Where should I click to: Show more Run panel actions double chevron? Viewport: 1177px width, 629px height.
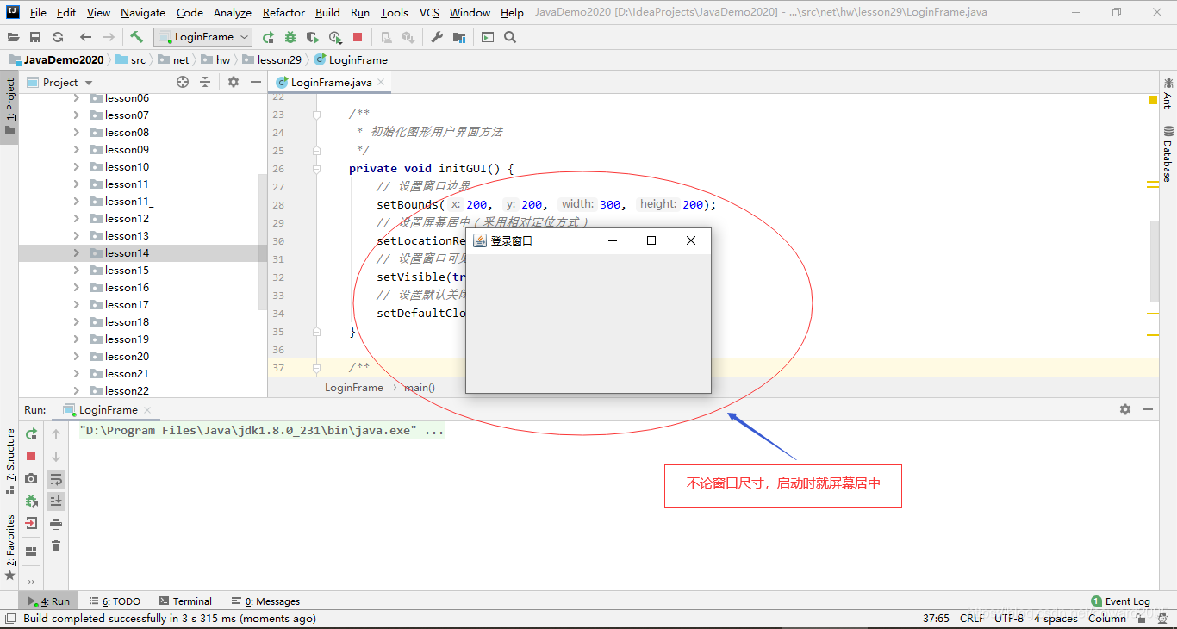tap(31, 582)
